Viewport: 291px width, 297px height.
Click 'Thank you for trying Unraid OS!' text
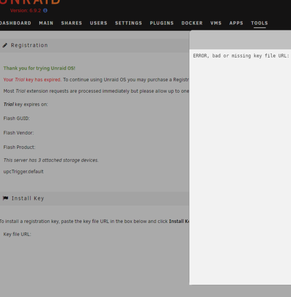coord(39,68)
